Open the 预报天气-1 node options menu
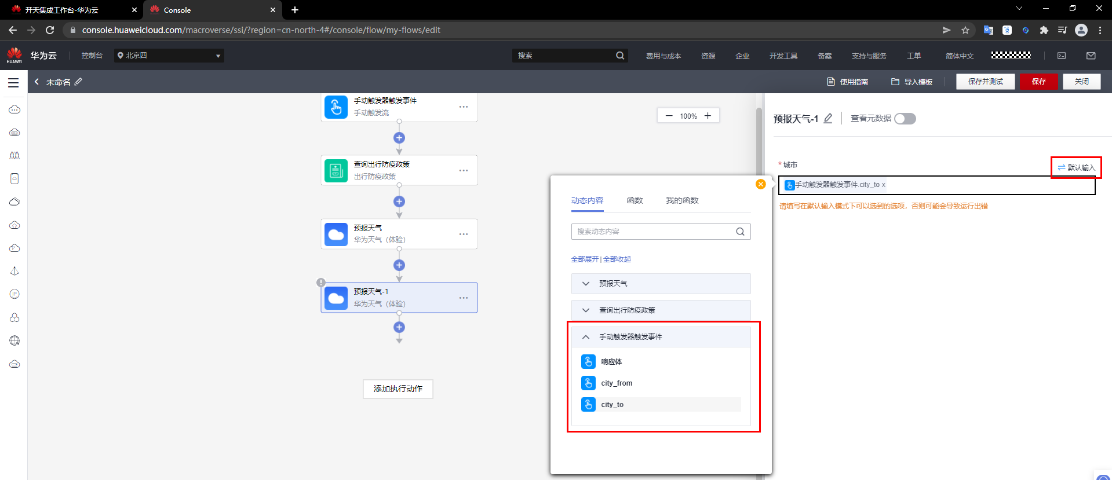Image resolution: width=1112 pixels, height=480 pixels. pyautogui.click(x=464, y=298)
